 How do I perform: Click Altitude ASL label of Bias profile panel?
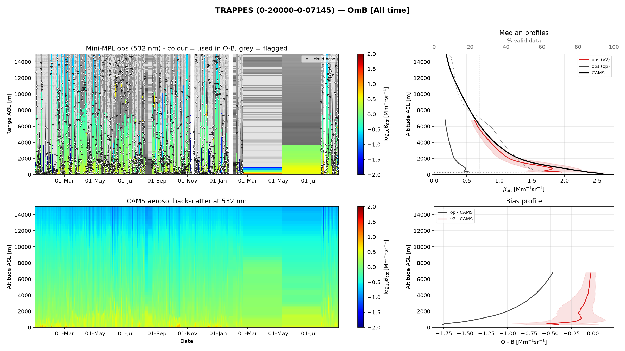[408, 267]
